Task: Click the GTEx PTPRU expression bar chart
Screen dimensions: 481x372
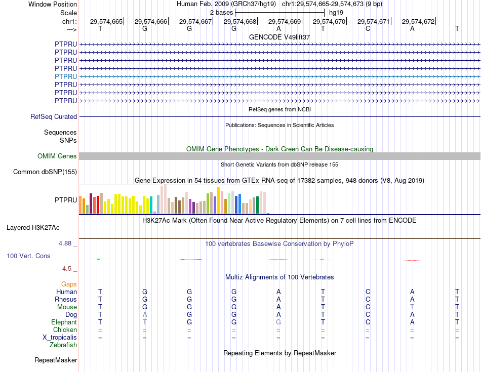Action: click(174, 199)
